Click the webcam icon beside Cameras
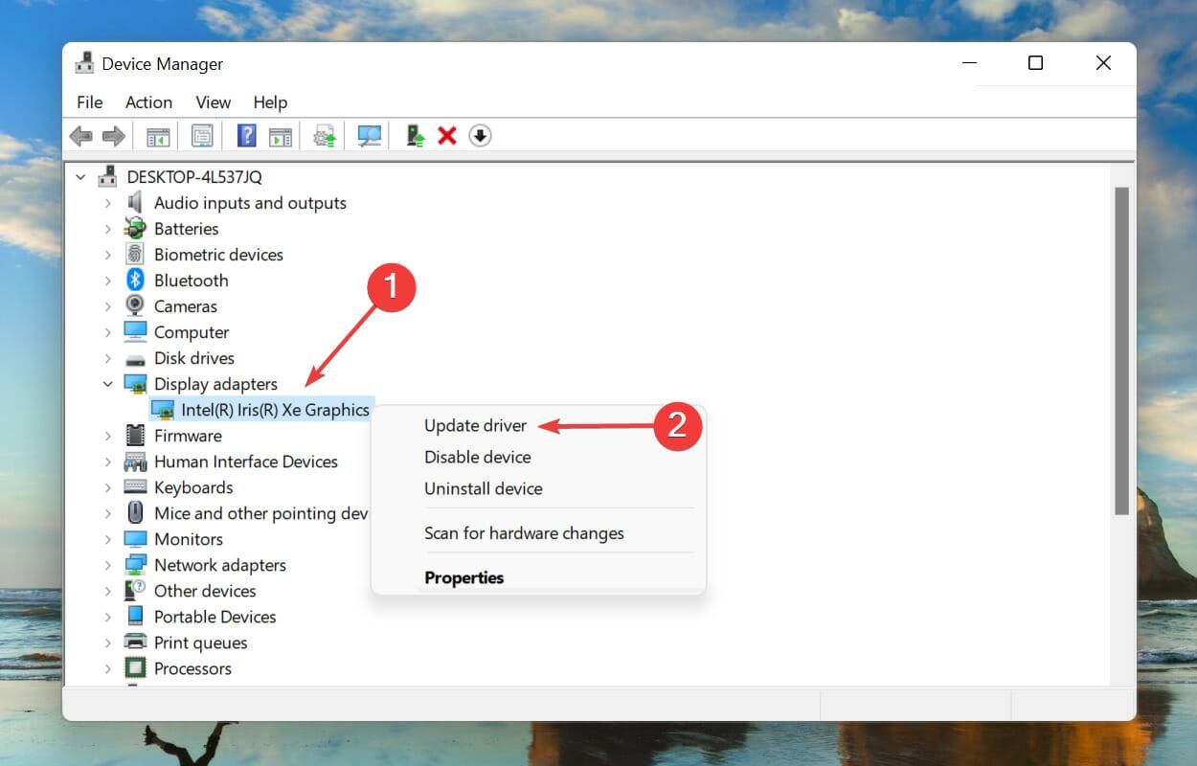Viewport: 1197px width, 766px height. (136, 306)
